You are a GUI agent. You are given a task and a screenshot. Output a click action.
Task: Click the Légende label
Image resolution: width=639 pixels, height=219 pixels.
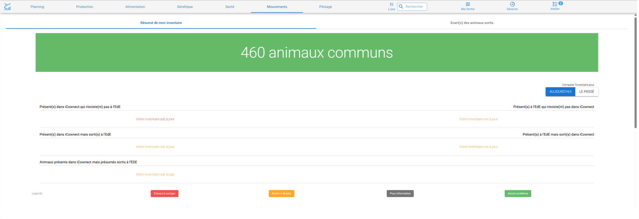37,194
